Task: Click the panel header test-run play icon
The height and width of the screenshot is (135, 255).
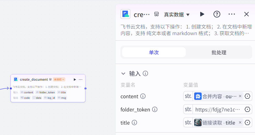Action: [x=202, y=14]
